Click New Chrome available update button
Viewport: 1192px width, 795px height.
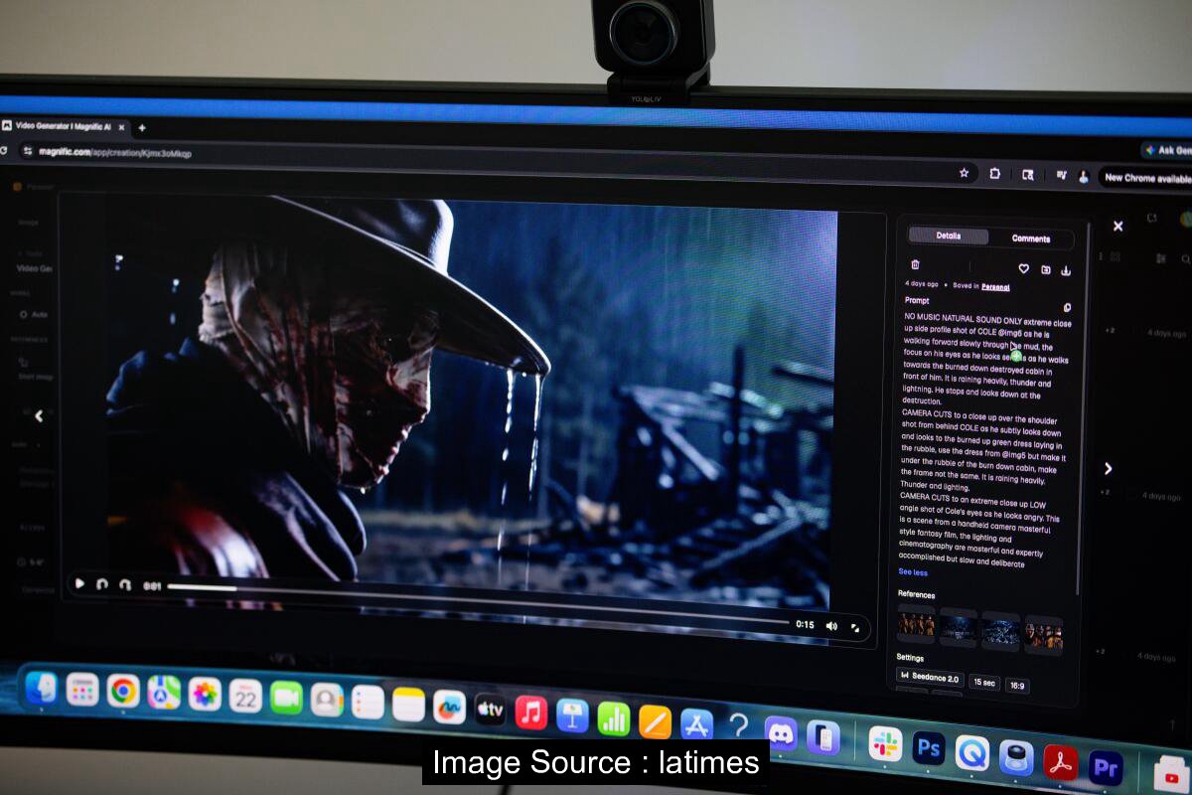tap(1146, 178)
